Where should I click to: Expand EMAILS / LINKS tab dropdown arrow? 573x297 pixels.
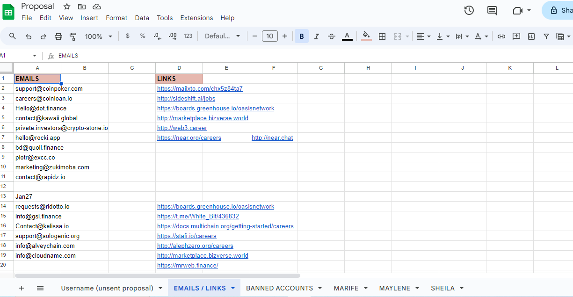233,288
